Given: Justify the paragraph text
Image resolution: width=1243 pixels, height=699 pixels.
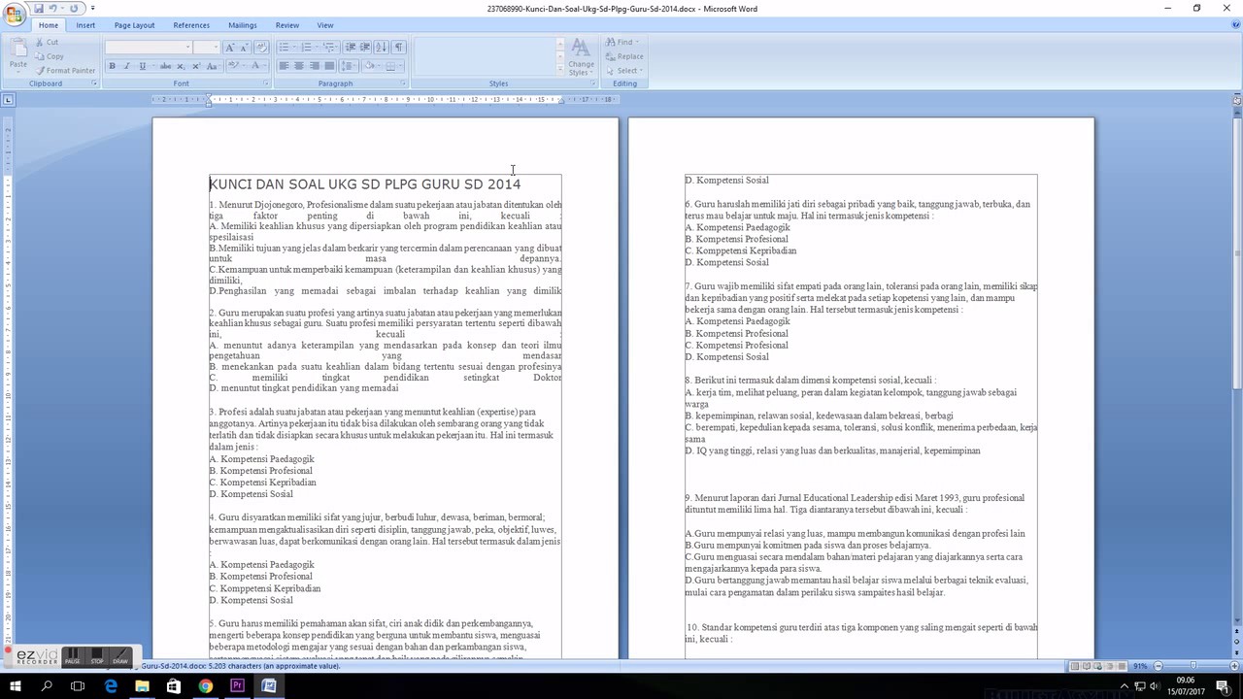Looking at the screenshot, I should (x=329, y=66).
